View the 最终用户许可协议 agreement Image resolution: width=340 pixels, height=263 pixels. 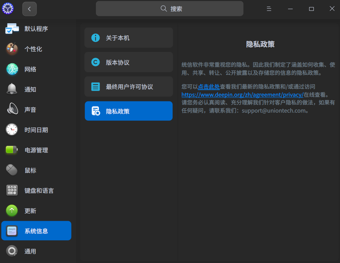(x=128, y=86)
